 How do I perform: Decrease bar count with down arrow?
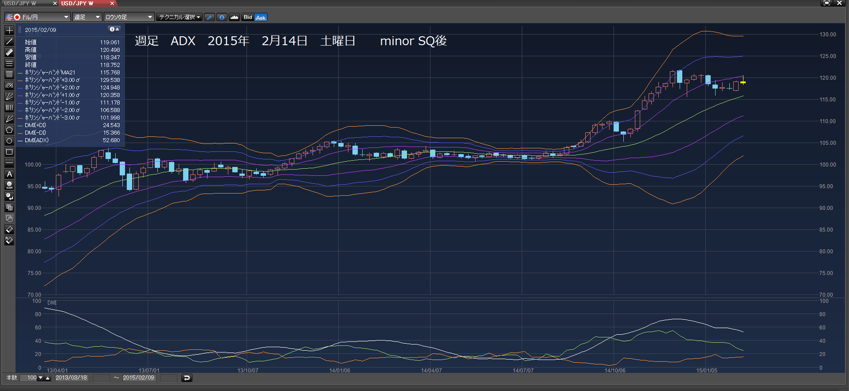click(41, 378)
